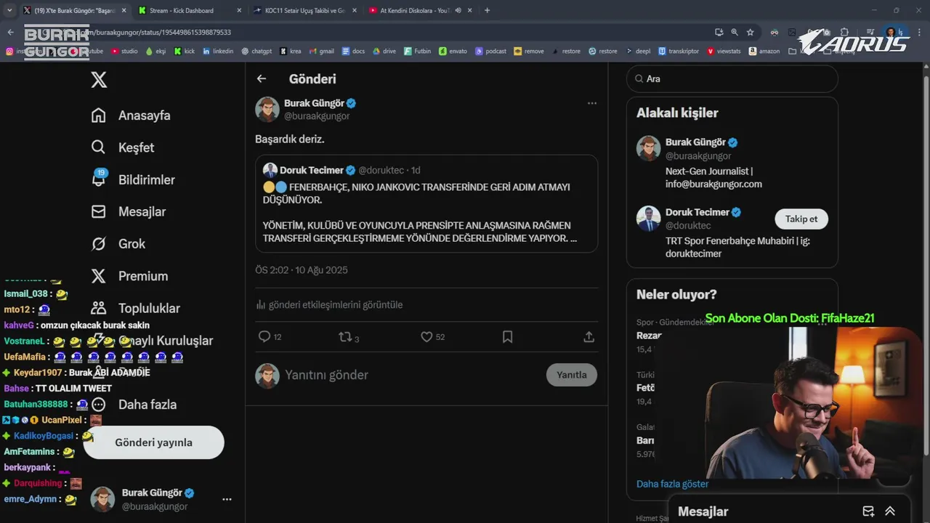Screen dimensions: 930x523
Task: Go to Anasayfa in the sidebar
Action: (x=131, y=115)
